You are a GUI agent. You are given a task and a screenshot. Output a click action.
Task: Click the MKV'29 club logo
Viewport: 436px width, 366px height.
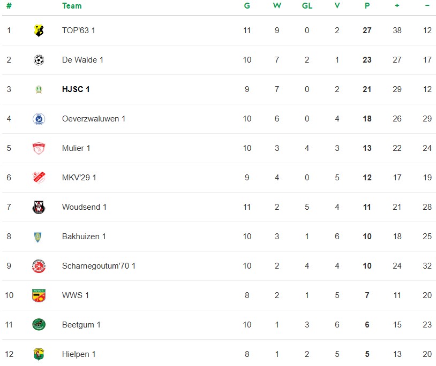pos(39,178)
